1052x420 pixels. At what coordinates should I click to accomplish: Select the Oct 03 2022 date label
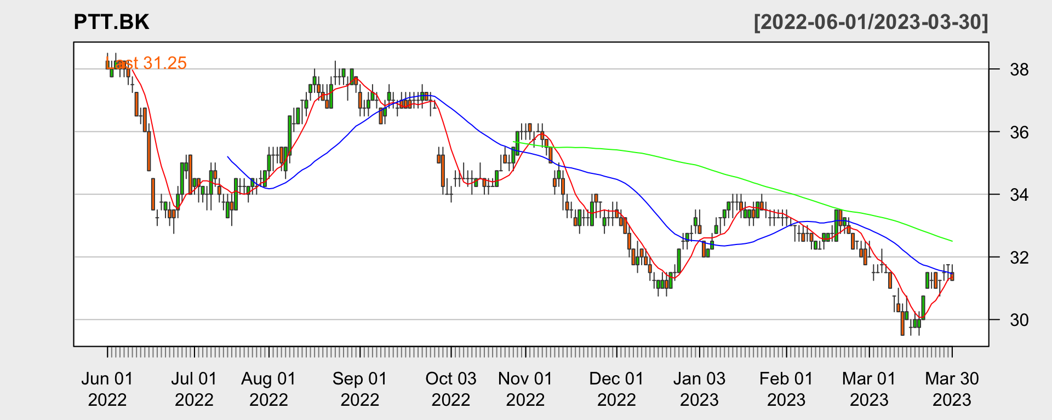click(x=451, y=389)
